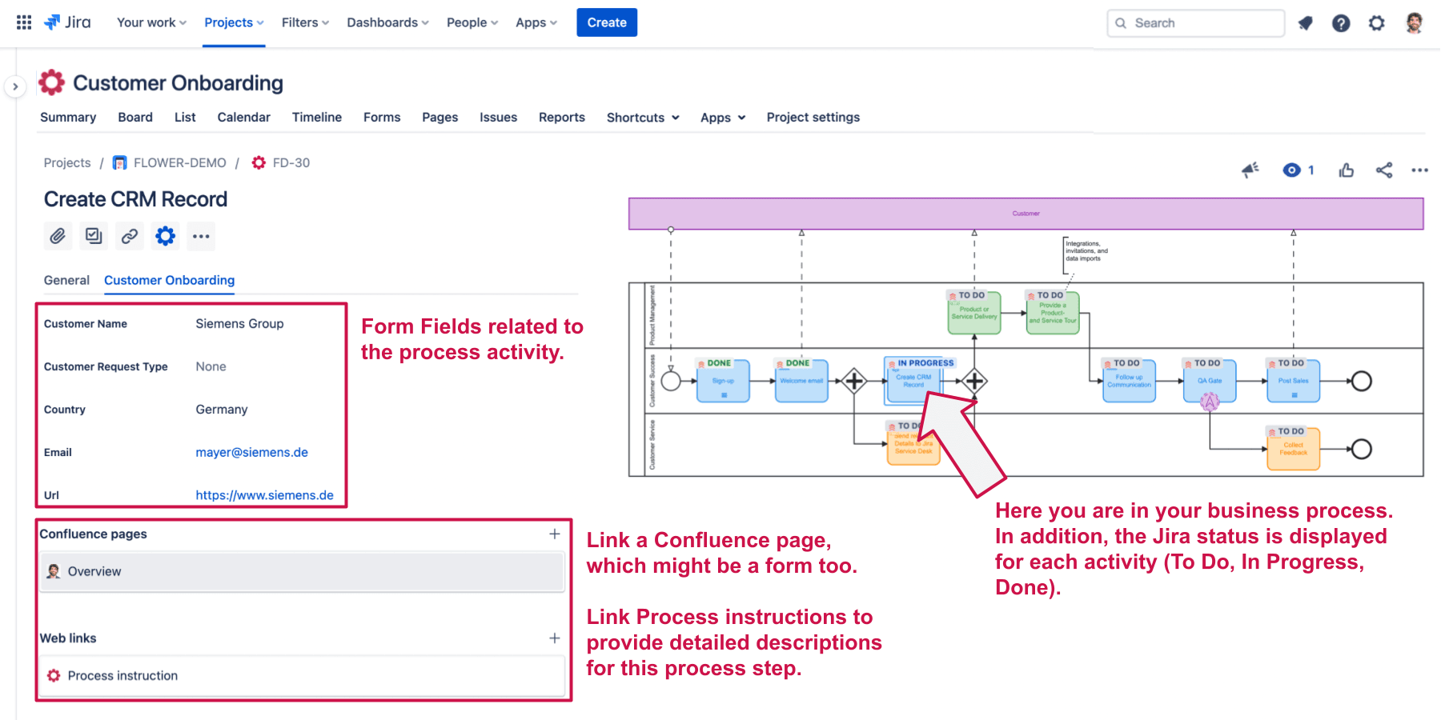The image size is (1441, 720).
Task: Attach a file using the paperclip icon
Action: tap(56, 236)
